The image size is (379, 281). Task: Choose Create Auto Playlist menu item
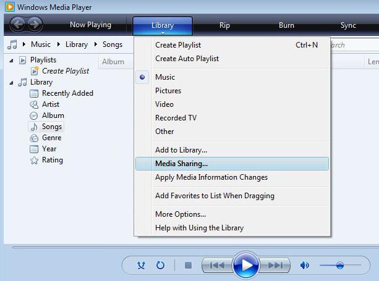coord(232,59)
